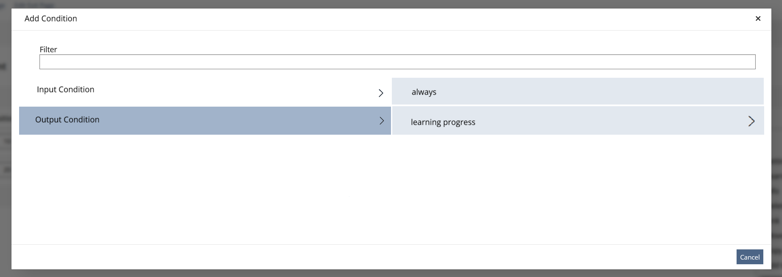Click the chevron arrow beside Input Condition
Screen dimensions: 782x277
[381, 93]
